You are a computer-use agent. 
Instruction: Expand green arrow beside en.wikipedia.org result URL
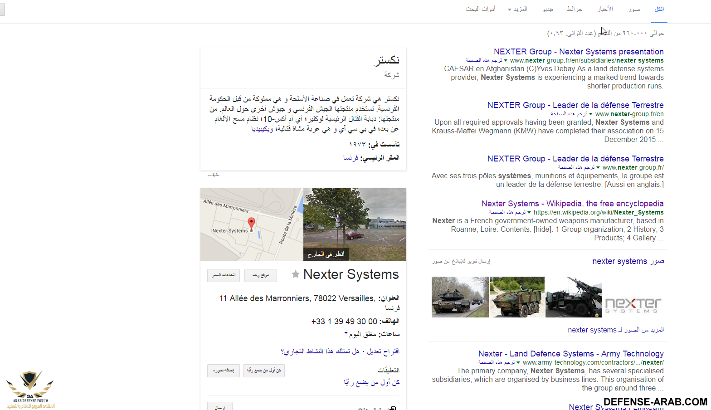tap(529, 212)
